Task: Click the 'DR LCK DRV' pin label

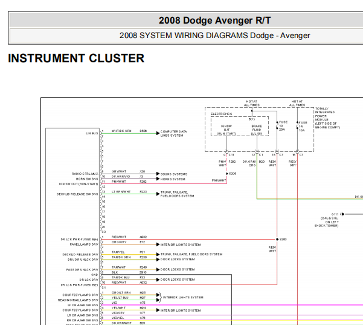Action: click(x=89, y=280)
